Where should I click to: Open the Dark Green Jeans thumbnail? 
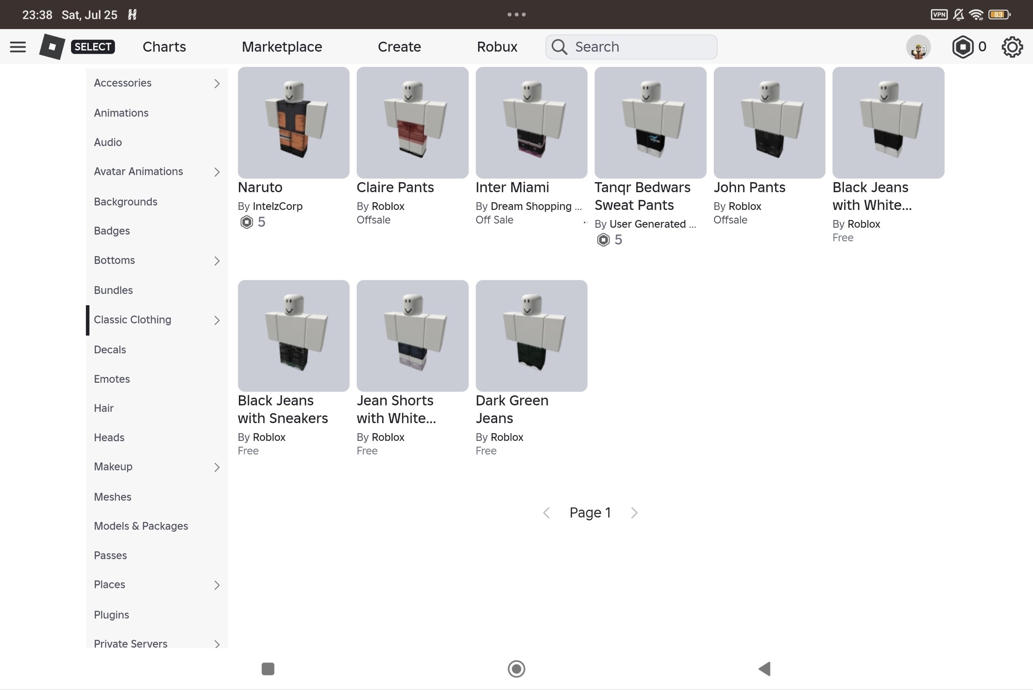click(x=531, y=336)
